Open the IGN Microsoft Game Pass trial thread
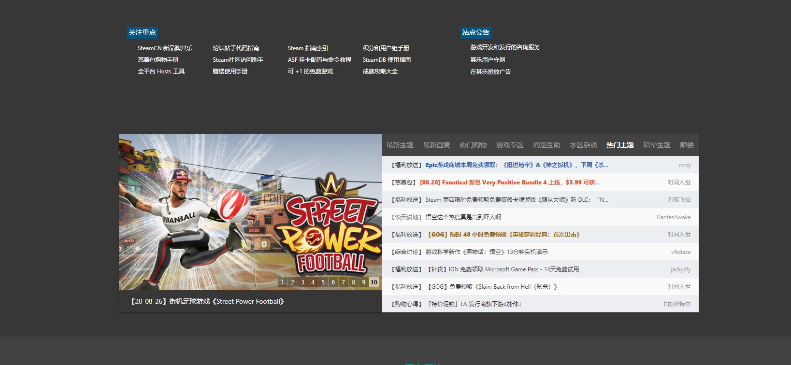This screenshot has height=365, width=791. click(503, 269)
